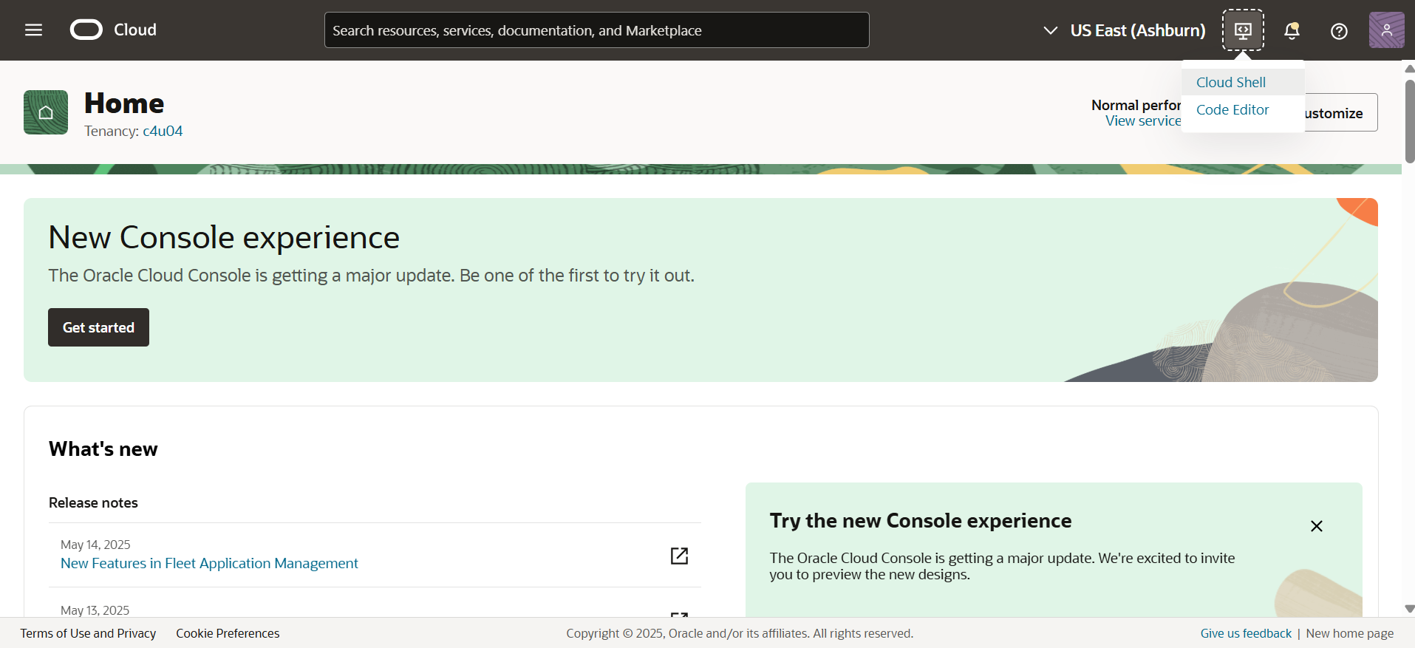Open the Help question mark icon
Screen dimensions: 1415x648
coord(1339,31)
